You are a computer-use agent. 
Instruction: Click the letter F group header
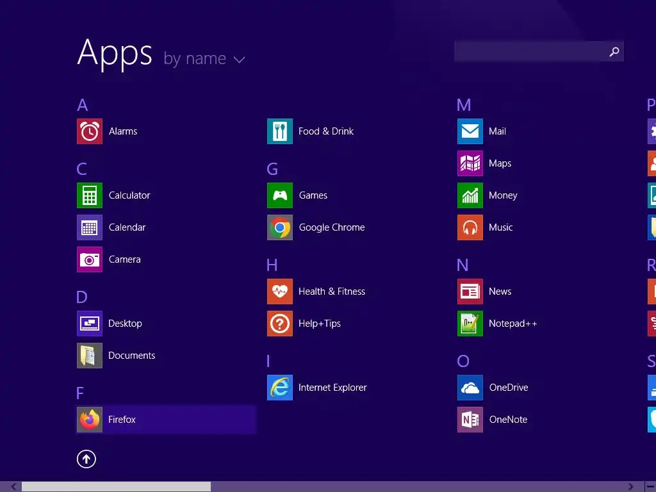click(x=80, y=393)
